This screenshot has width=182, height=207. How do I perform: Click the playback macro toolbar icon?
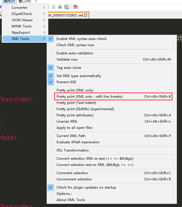[53, 7]
